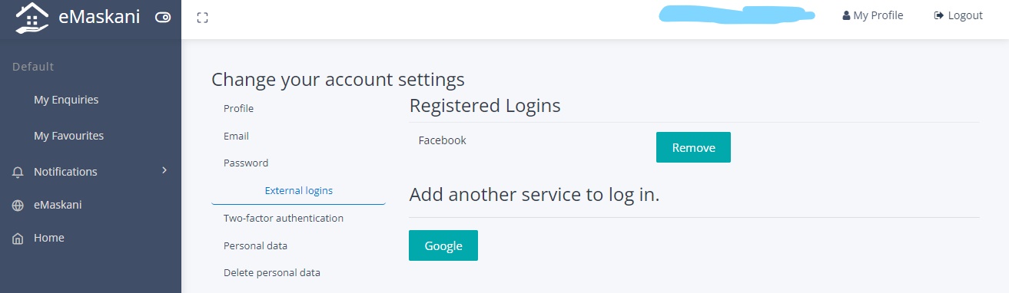Toggle the sidebar collapse switch
This screenshot has height=293, width=1009.
click(x=162, y=17)
